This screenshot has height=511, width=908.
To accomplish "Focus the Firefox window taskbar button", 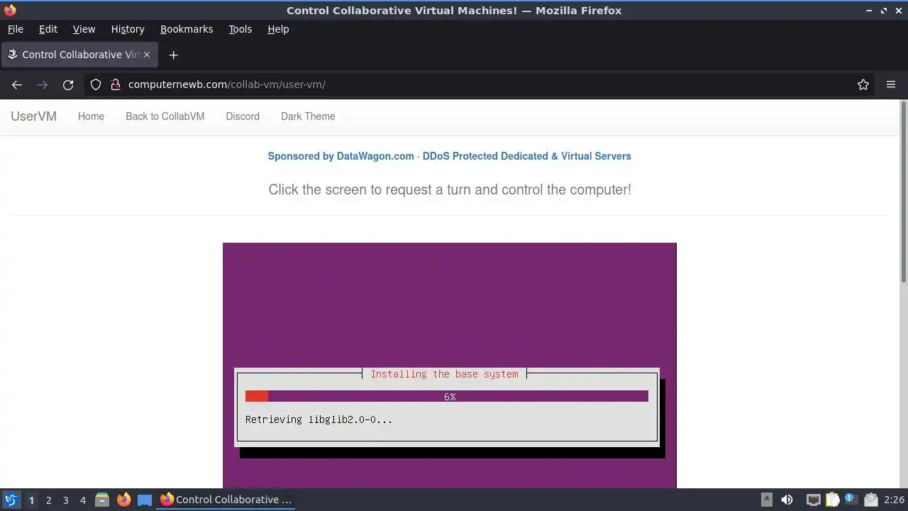I will click(x=226, y=500).
